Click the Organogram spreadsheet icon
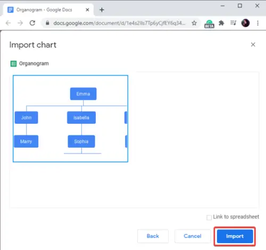This screenshot has height=250, width=266. click(13, 63)
